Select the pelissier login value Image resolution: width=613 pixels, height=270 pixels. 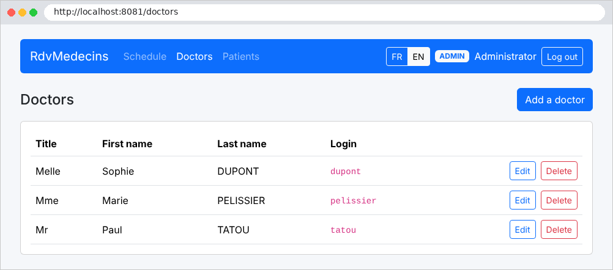click(x=353, y=200)
